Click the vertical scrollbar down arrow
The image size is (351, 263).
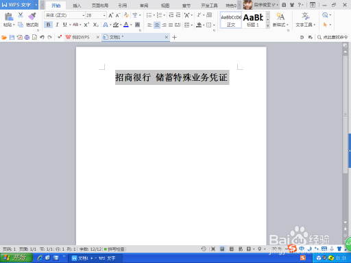click(346, 222)
